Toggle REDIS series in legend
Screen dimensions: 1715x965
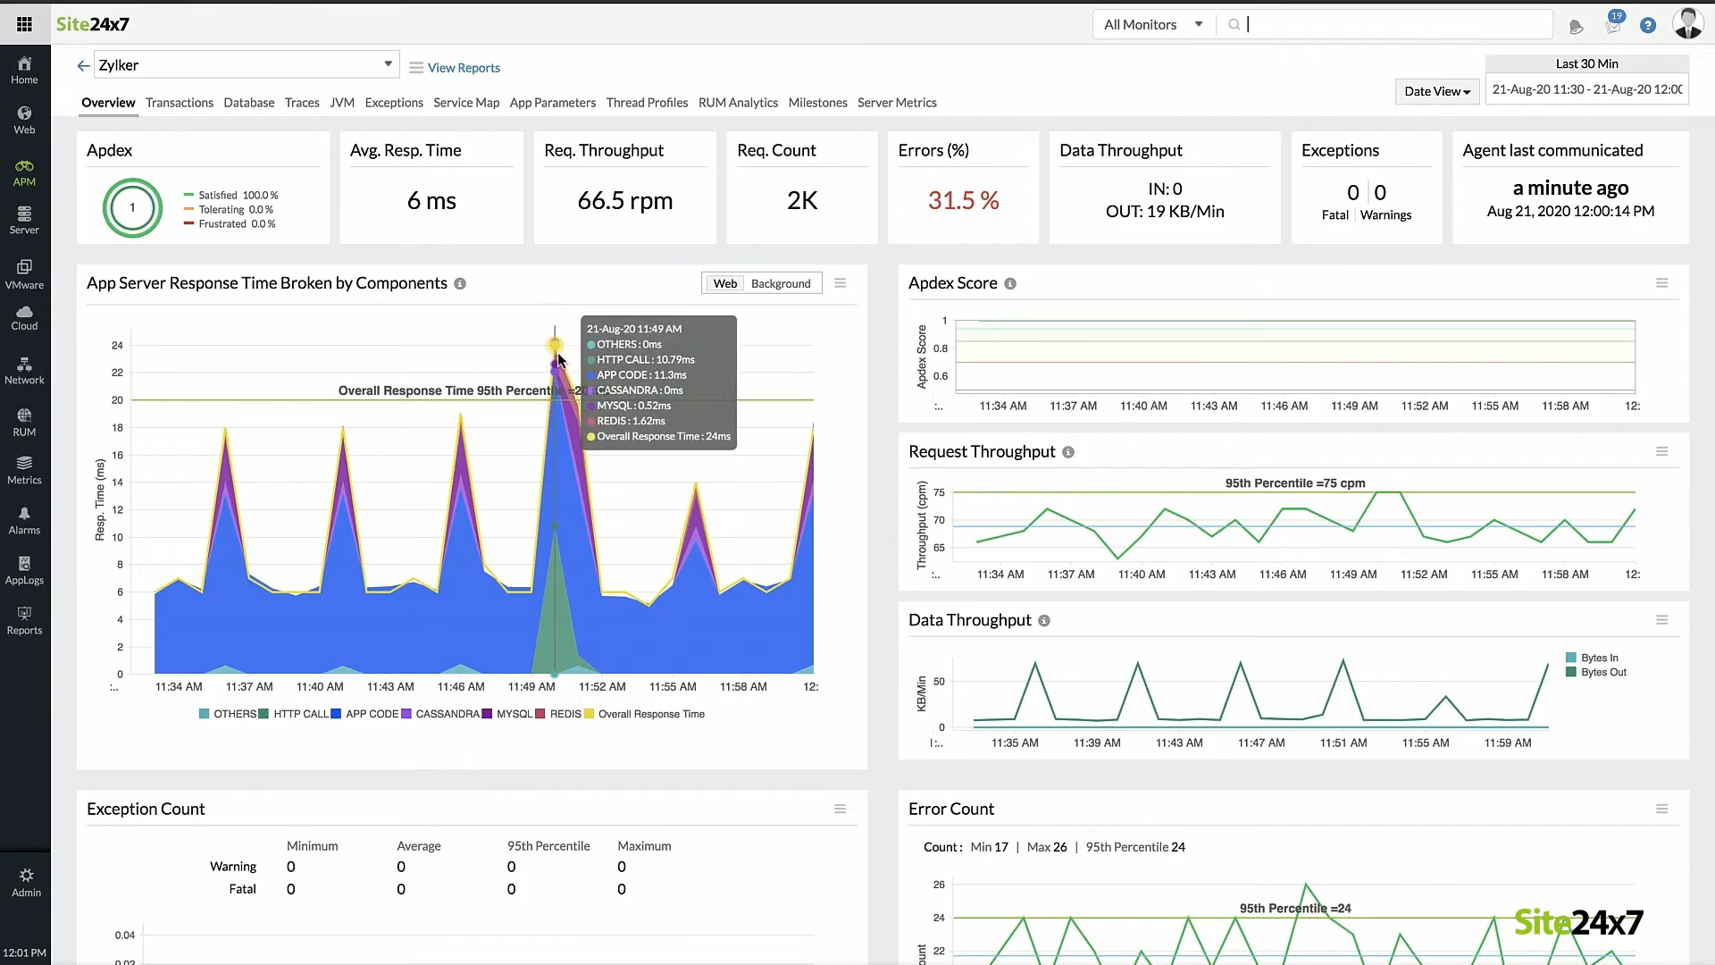click(558, 714)
